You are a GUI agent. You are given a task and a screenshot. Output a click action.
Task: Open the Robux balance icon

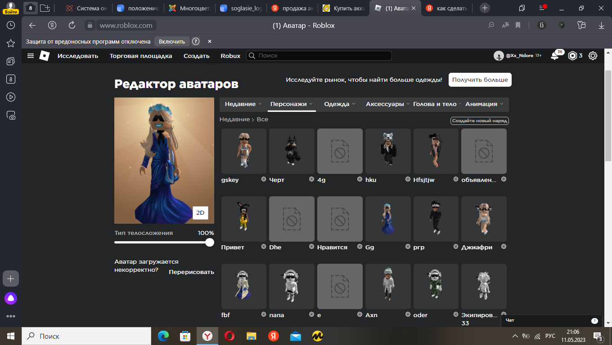(x=572, y=56)
